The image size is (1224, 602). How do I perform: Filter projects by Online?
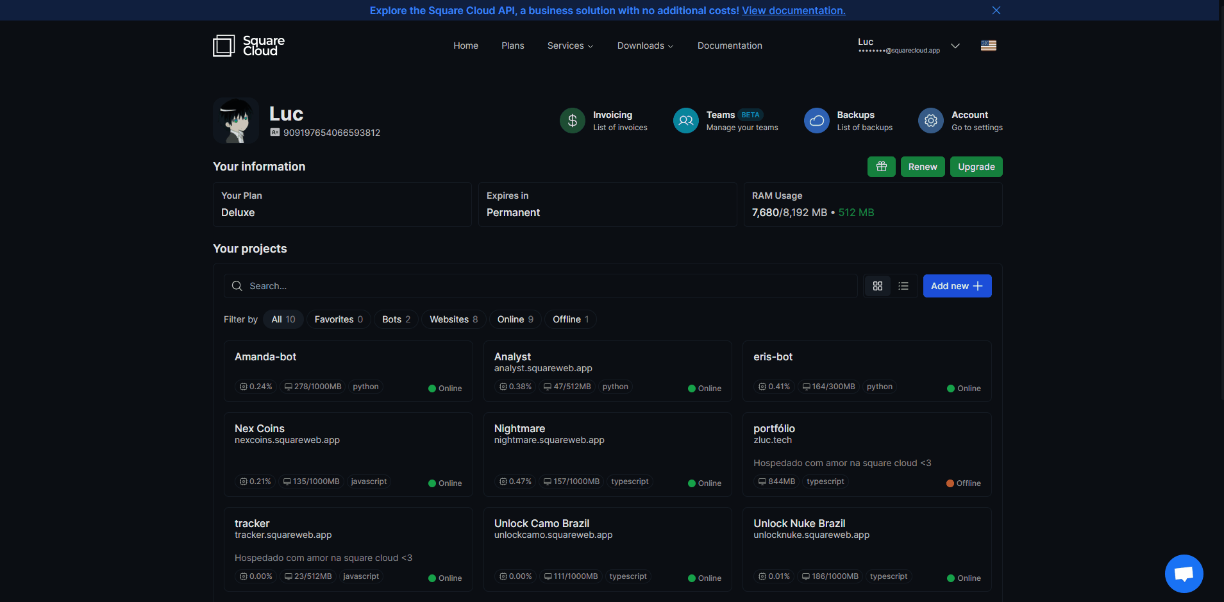click(x=515, y=319)
